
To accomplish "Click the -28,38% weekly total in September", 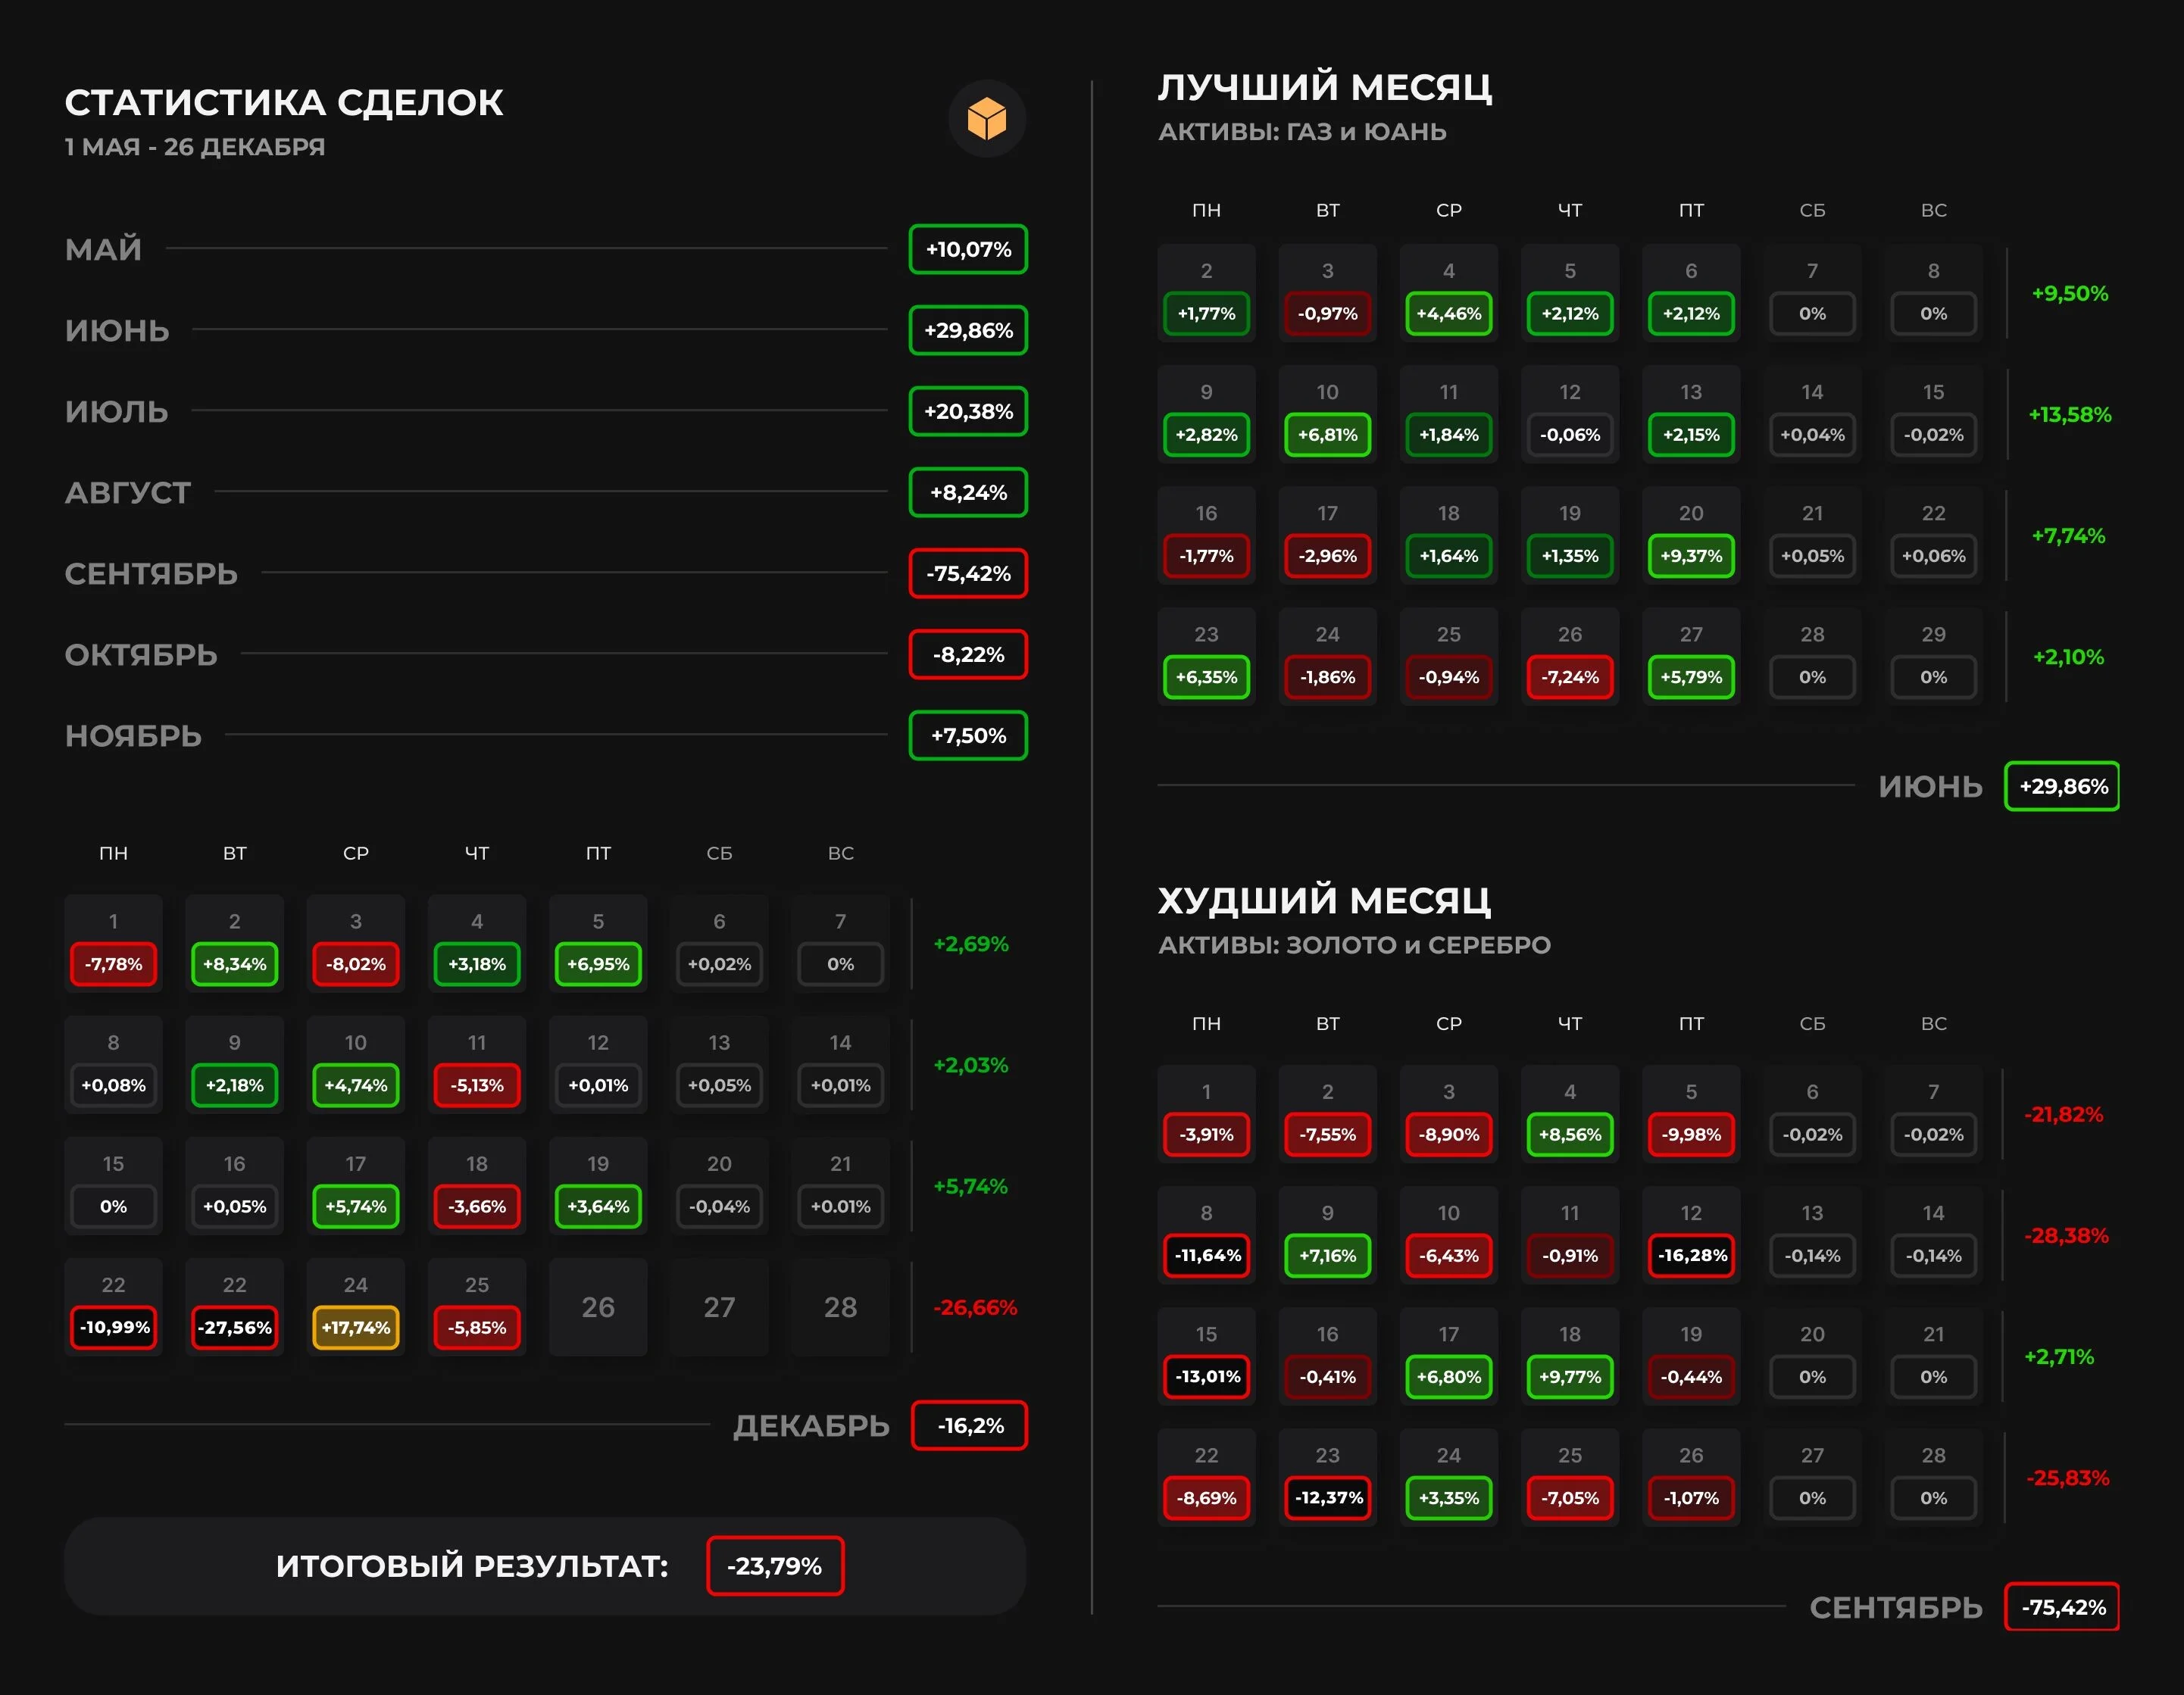I will point(2066,1235).
